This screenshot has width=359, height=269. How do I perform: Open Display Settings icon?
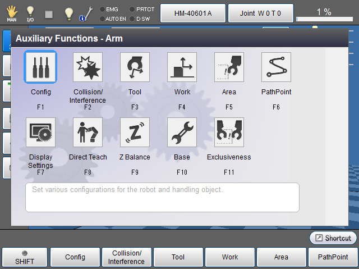tap(40, 133)
